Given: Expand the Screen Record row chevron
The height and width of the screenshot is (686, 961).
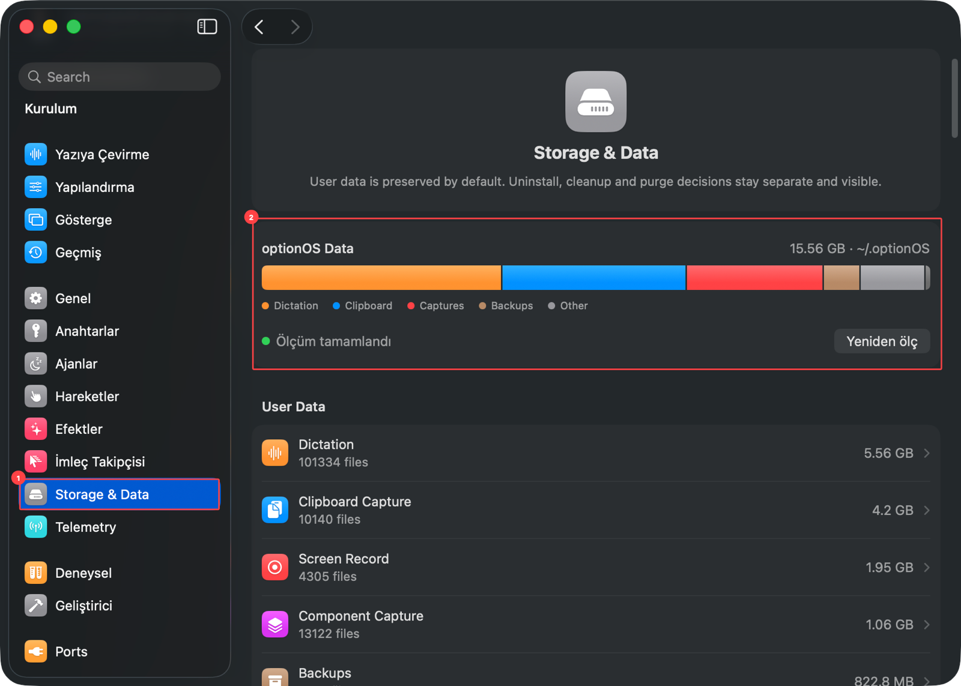Looking at the screenshot, I should coord(927,567).
